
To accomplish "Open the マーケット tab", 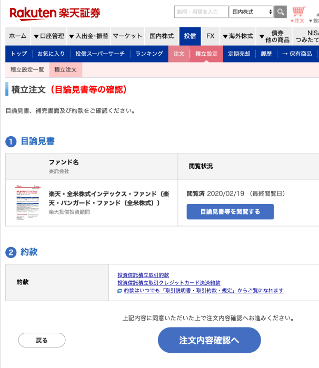I will pos(127,36).
